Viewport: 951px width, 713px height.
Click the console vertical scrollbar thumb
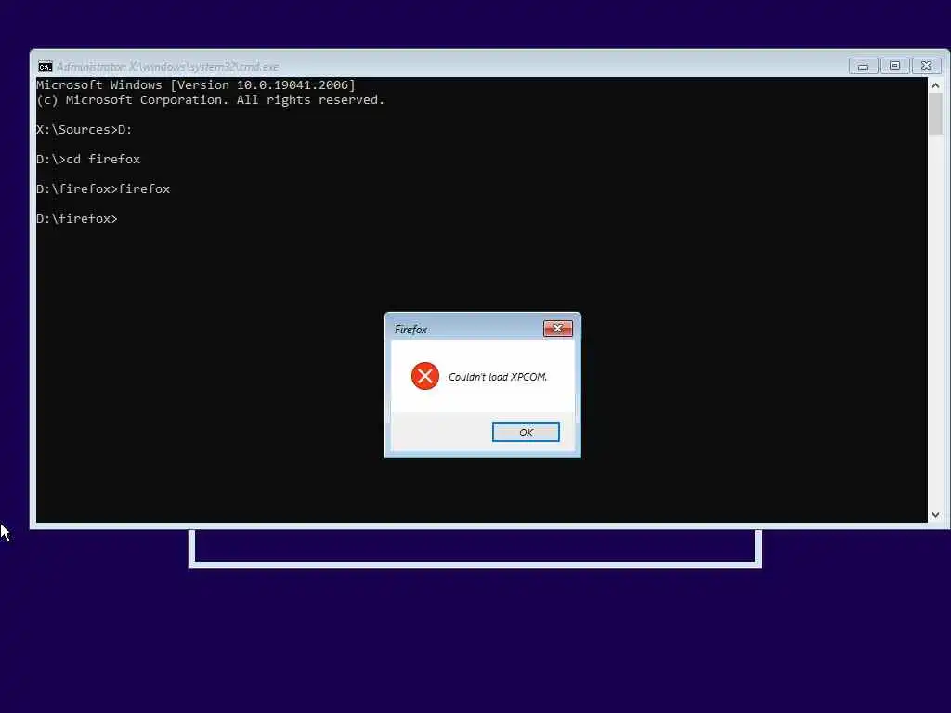pyautogui.click(x=935, y=114)
